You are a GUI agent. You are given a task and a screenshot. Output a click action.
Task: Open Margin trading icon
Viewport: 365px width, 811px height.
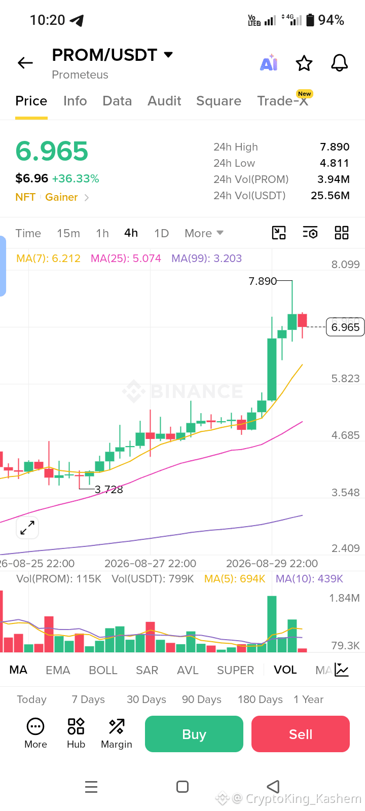click(117, 733)
